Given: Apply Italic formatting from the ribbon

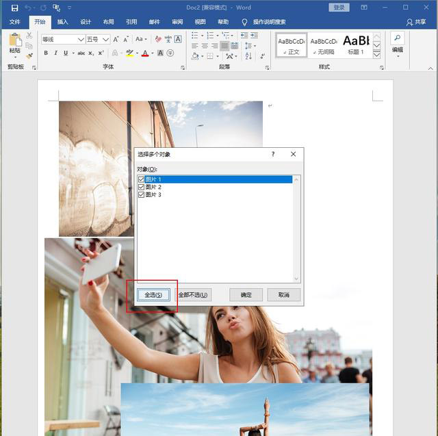Looking at the screenshot, I should click(55, 53).
